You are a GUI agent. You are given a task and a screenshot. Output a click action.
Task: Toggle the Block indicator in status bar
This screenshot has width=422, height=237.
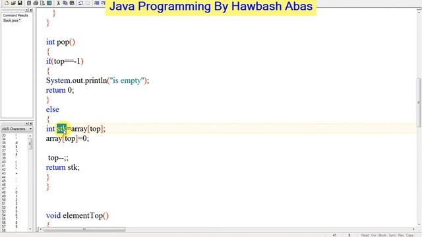click(382, 235)
